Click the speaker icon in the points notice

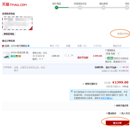pos(72,91)
